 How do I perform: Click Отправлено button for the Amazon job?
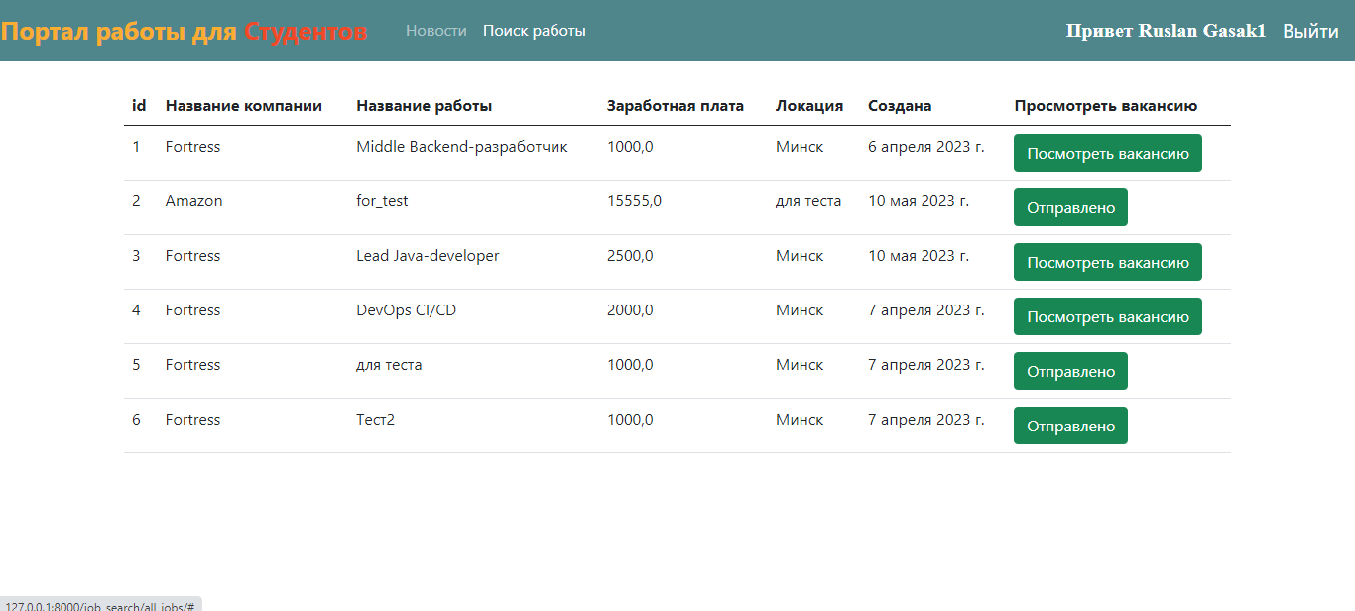tap(1070, 207)
